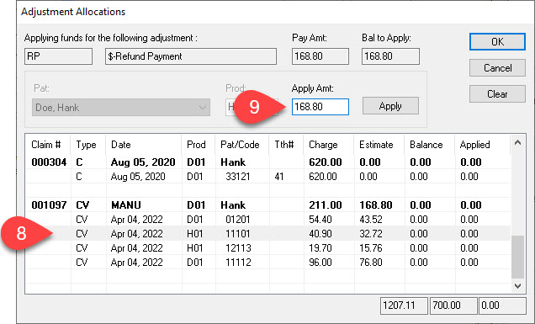The image size is (535, 324).
Task: Select the row with code 01201
Action: (x=267, y=219)
